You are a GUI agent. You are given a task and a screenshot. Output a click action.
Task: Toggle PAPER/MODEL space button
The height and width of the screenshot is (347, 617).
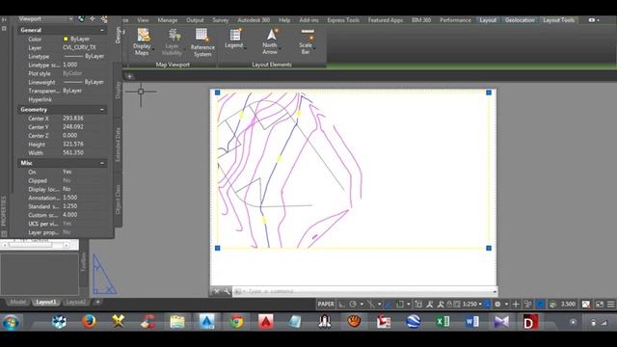coord(326,305)
